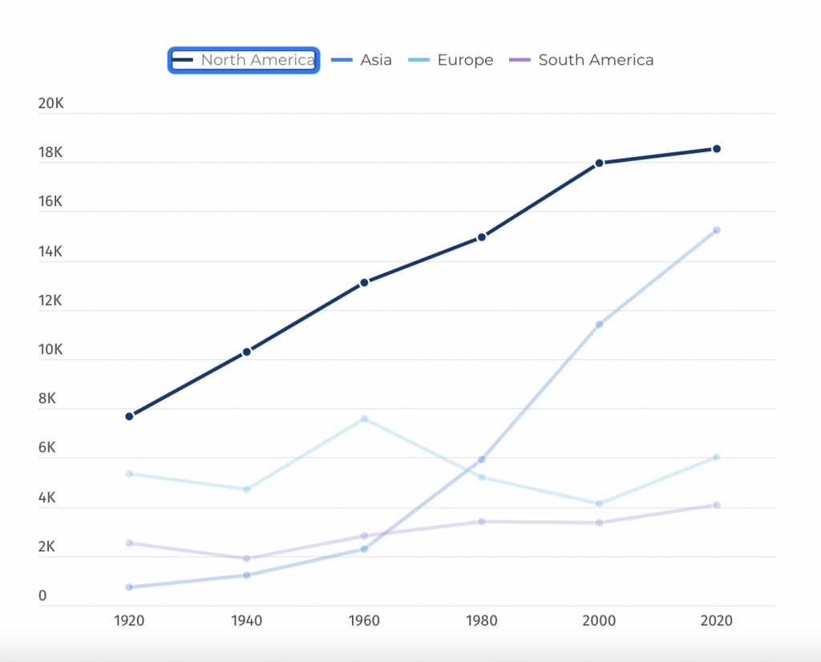Click the 2020 label on the x-axis

(716, 621)
